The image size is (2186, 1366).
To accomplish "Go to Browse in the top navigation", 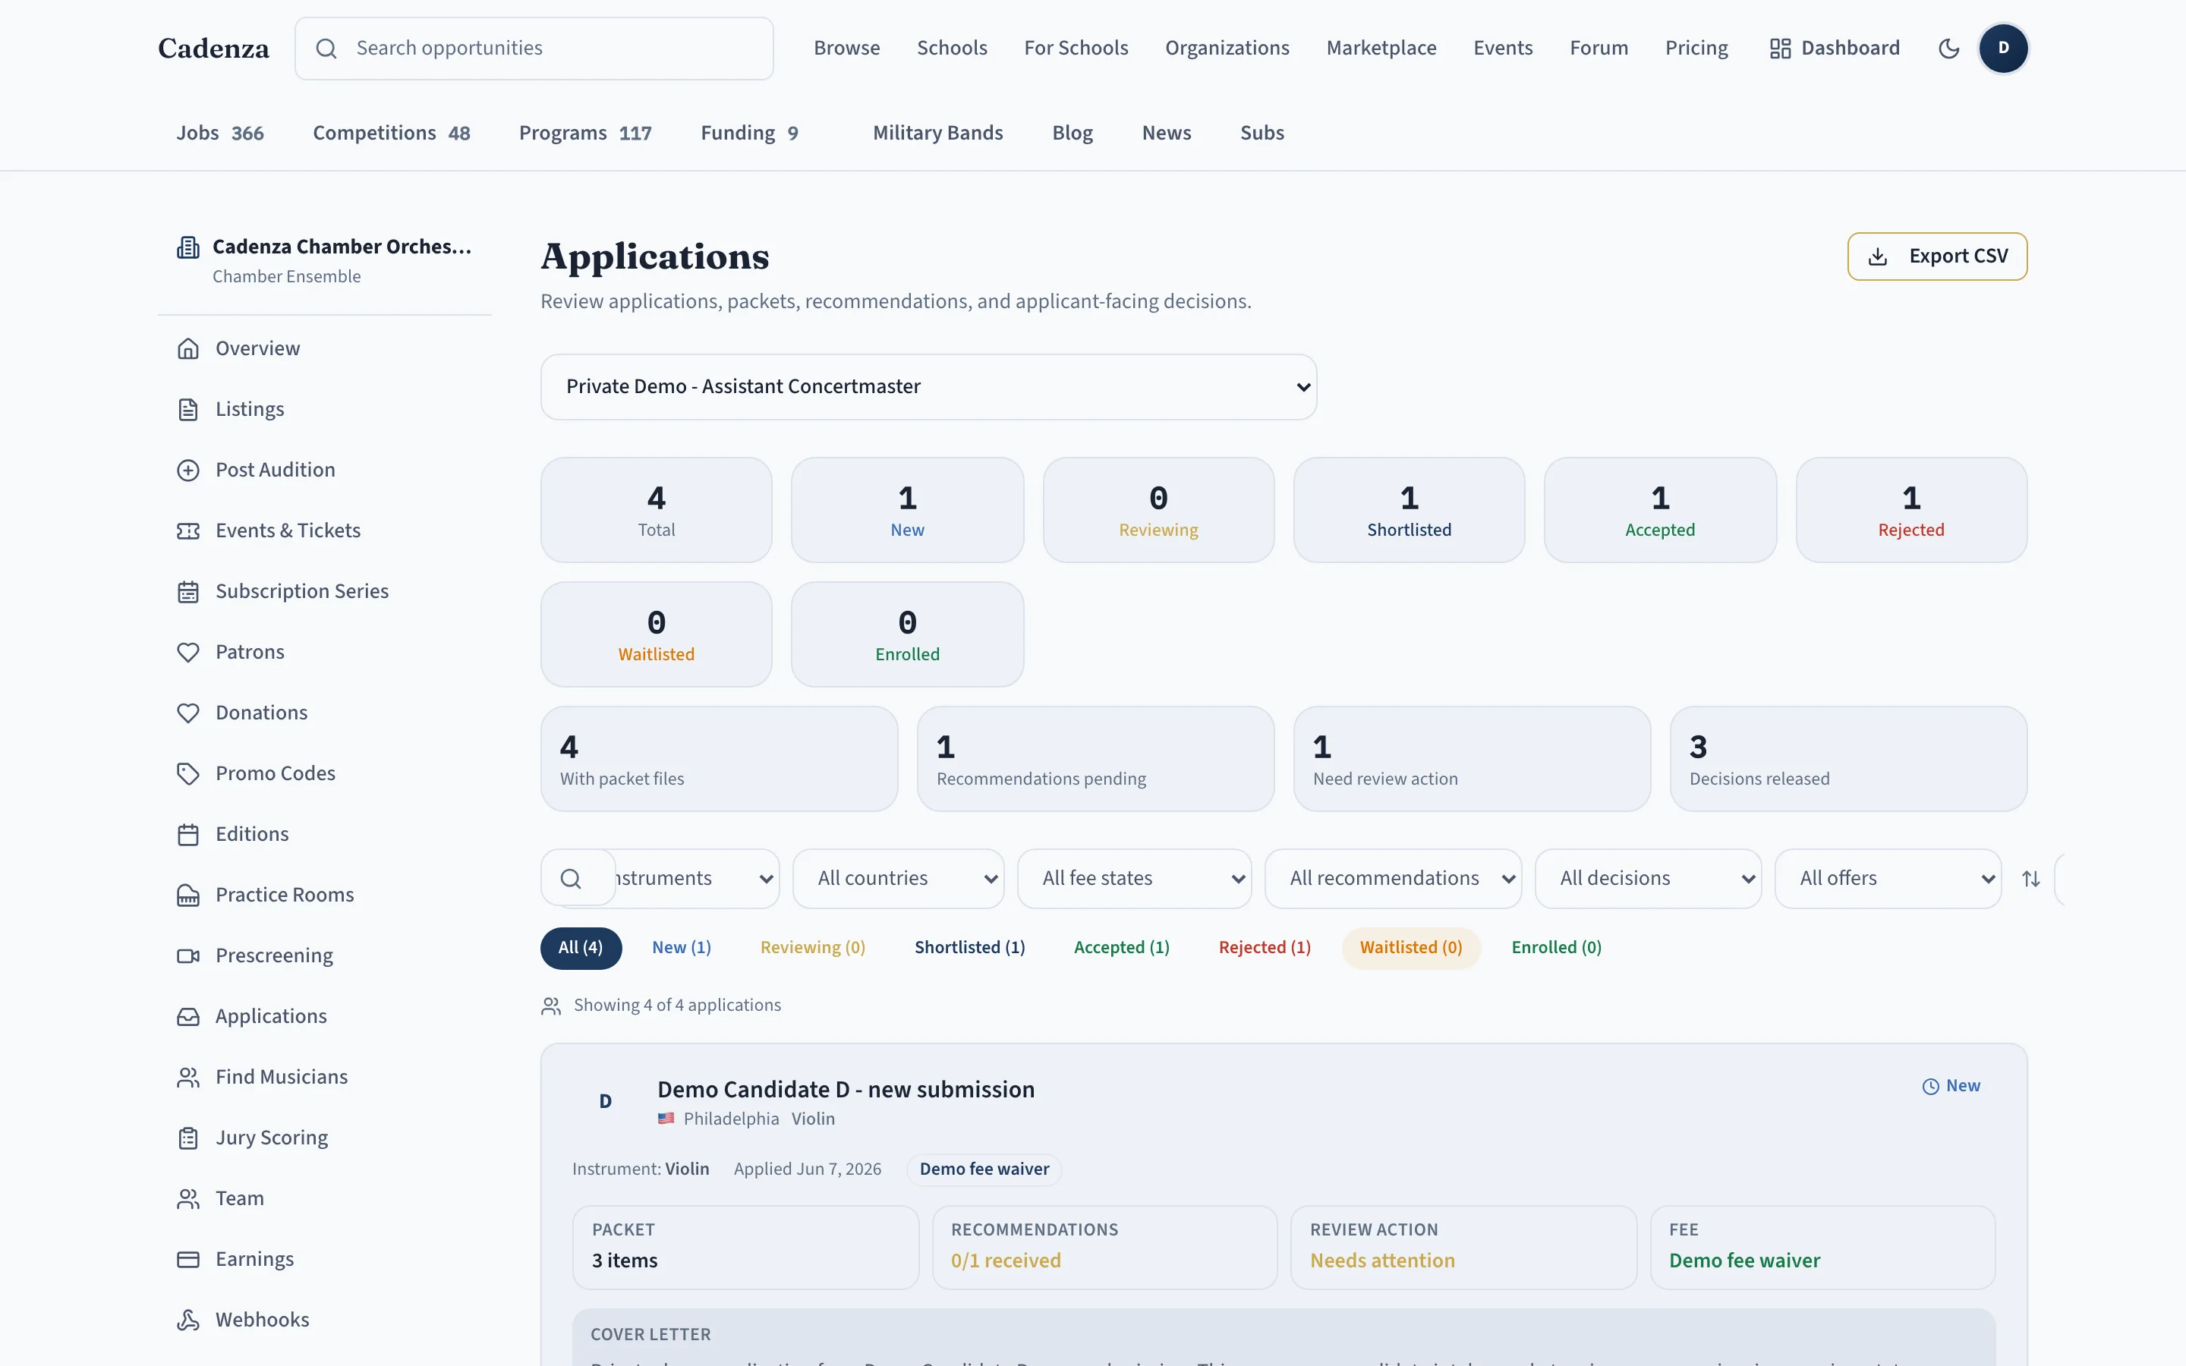I will click(846, 48).
